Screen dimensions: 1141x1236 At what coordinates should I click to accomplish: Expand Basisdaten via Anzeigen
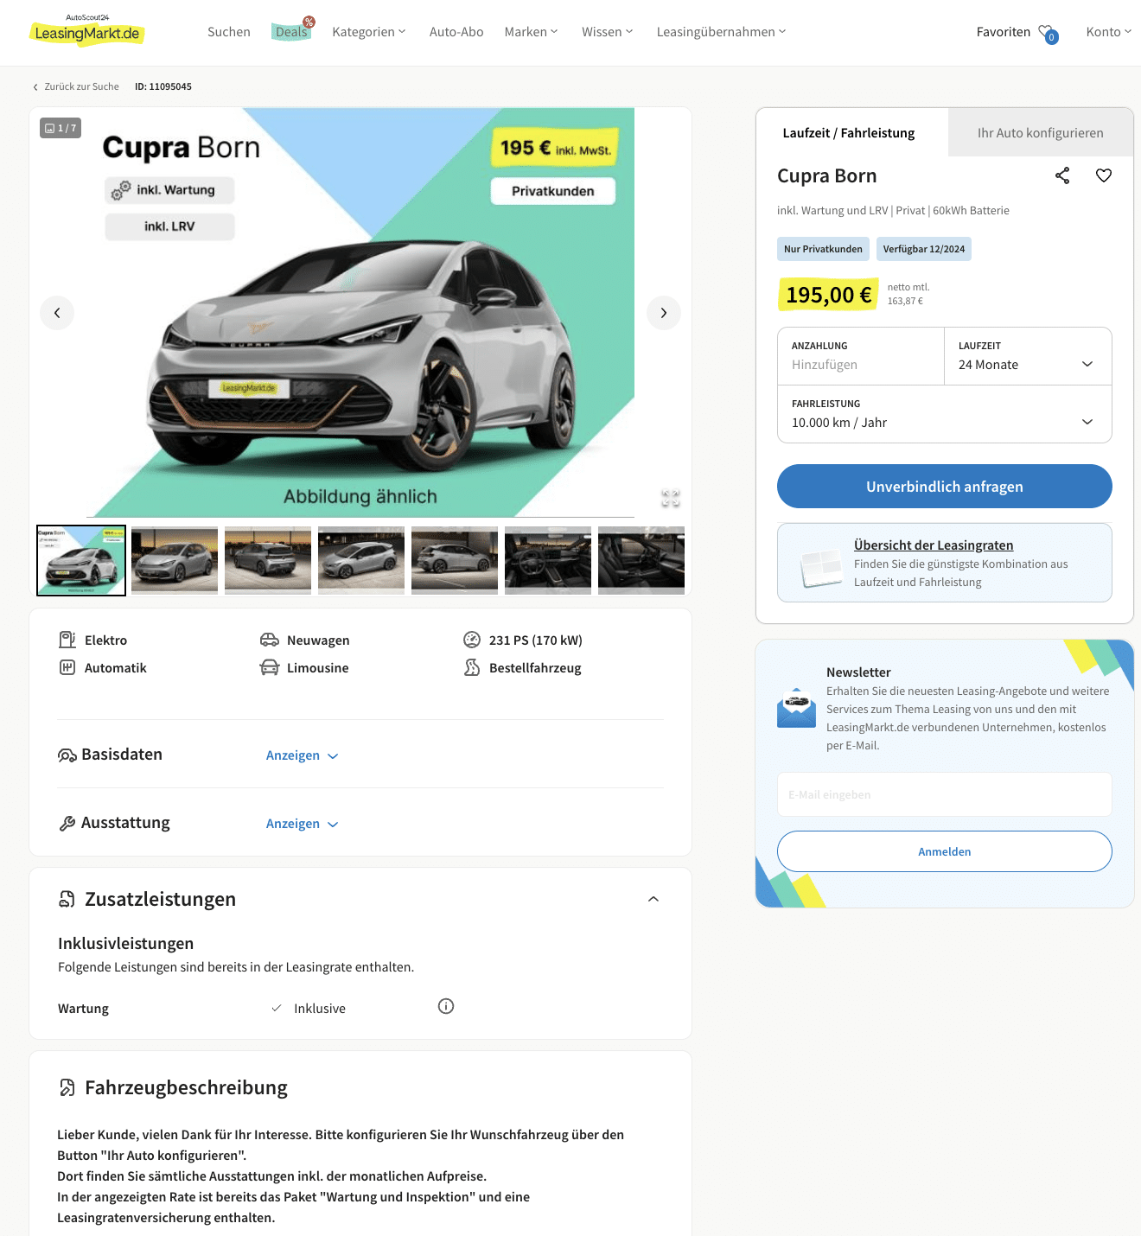coord(302,755)
